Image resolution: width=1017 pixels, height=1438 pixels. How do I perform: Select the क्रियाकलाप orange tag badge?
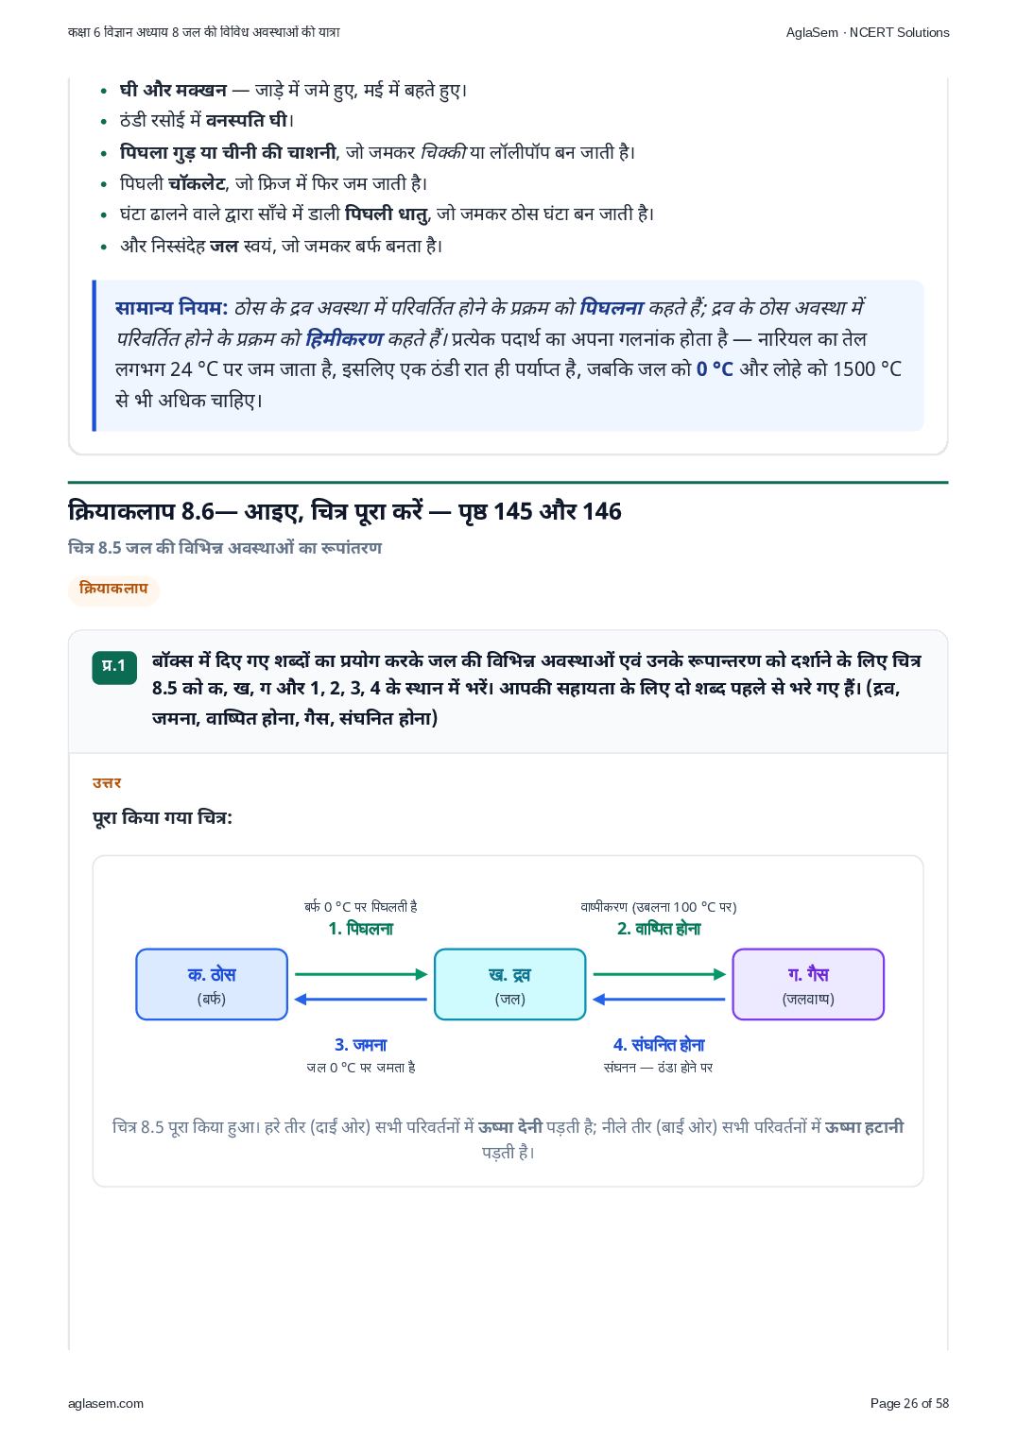pyautogui.click(x=113, y=589)
